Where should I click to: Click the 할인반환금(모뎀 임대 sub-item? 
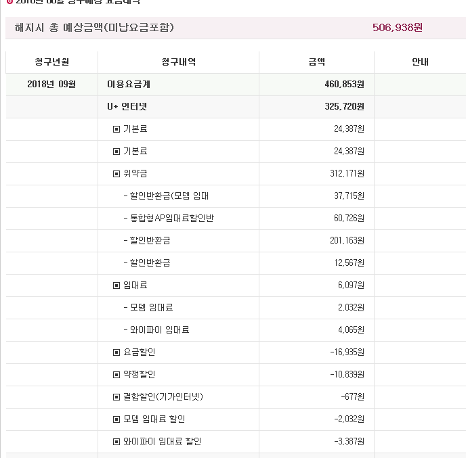[169, 196]
